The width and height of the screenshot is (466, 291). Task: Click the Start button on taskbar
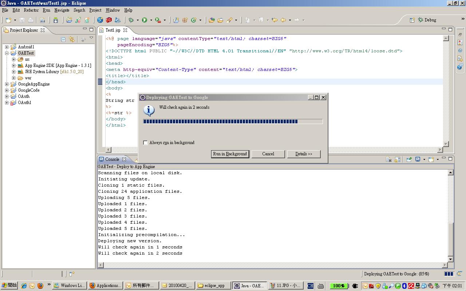coord(9,286)
